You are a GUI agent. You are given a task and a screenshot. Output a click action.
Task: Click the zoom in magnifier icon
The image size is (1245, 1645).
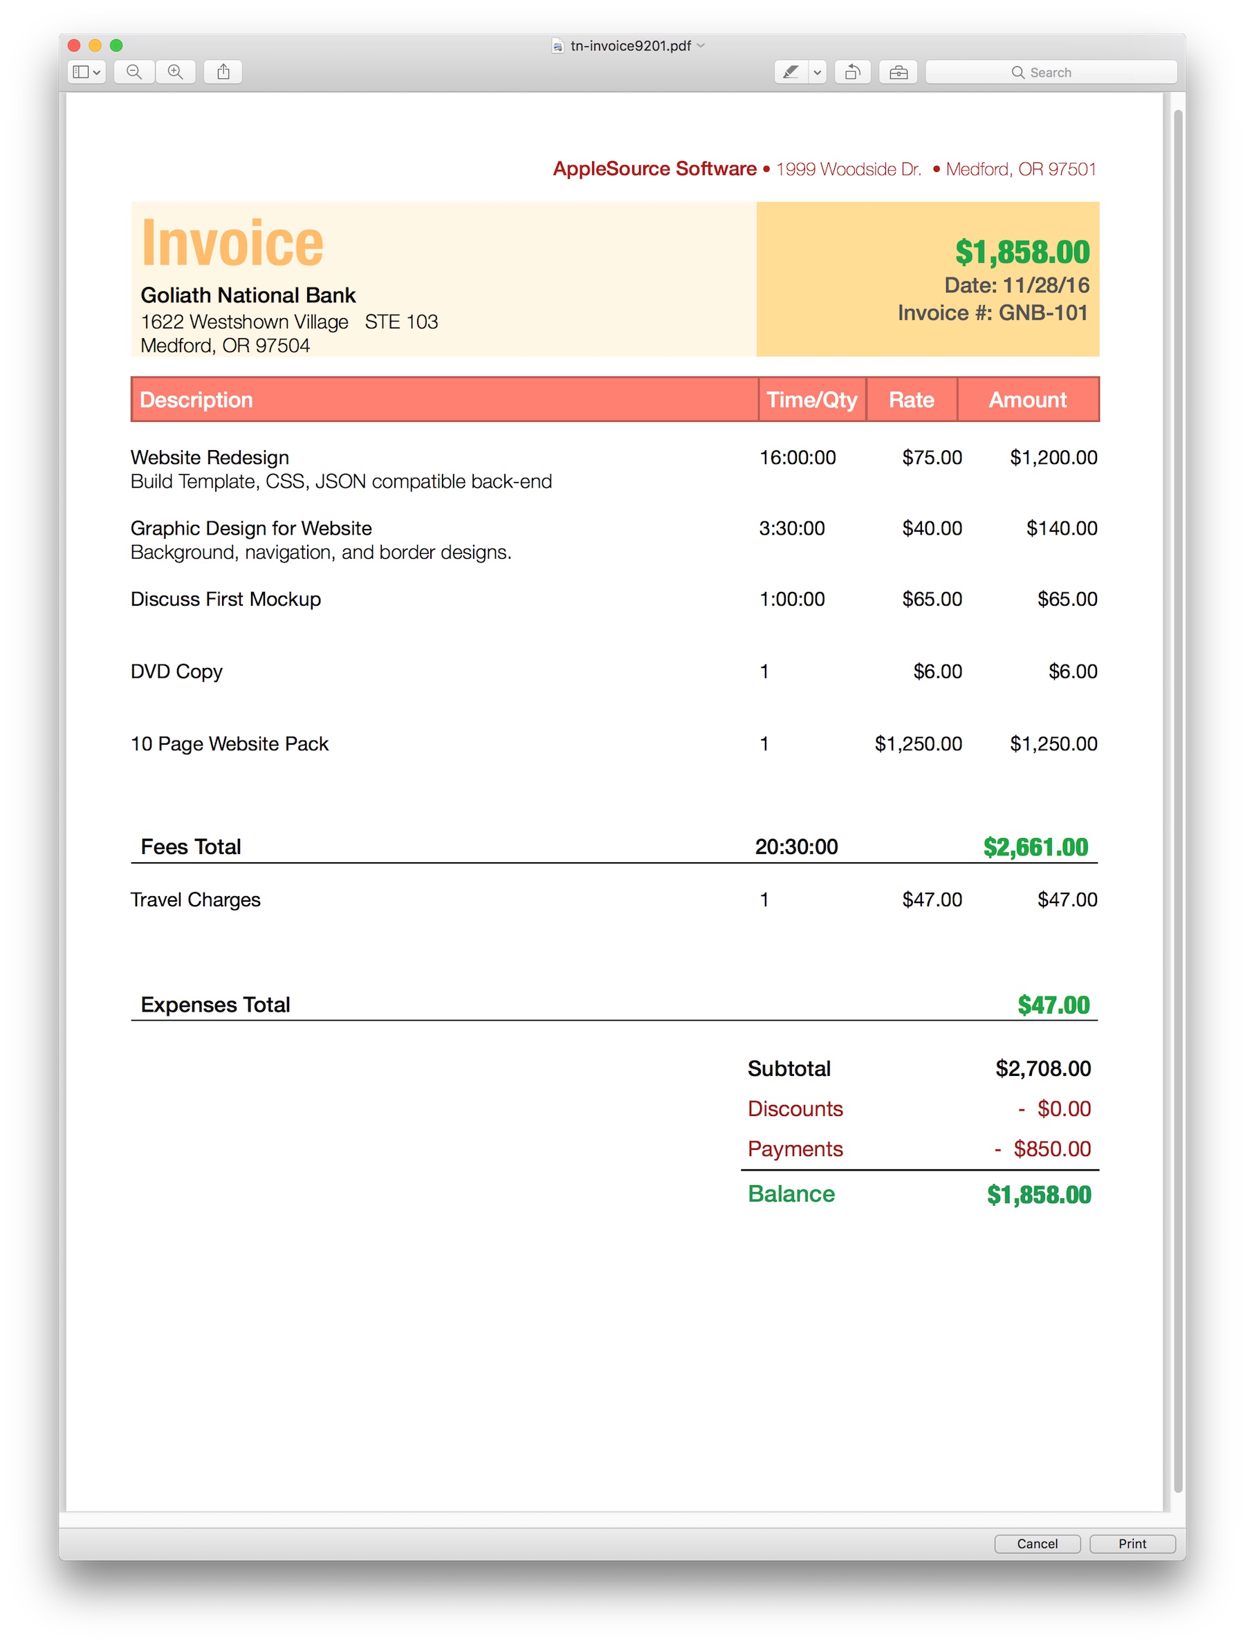point(176,72)
